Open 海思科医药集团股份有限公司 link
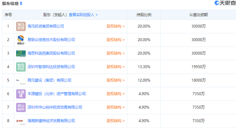 click(51, 53)
